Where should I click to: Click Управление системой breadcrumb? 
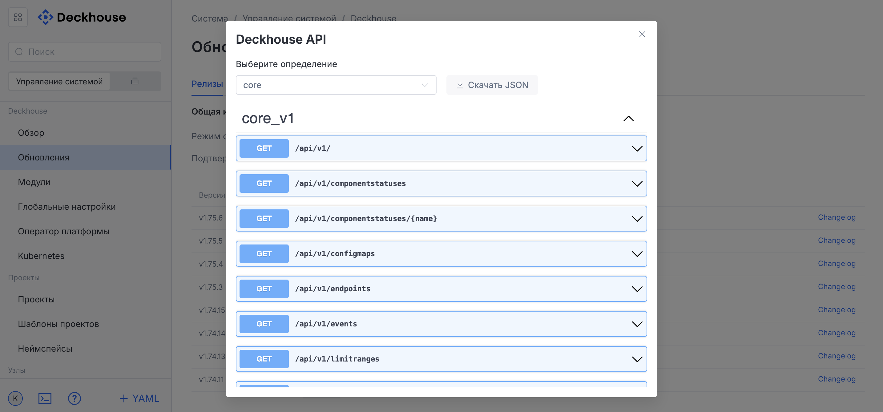click(x=289, y=18)
